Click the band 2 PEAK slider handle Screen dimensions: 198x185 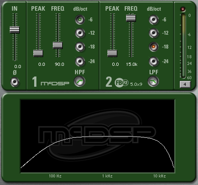pos(112,53)
